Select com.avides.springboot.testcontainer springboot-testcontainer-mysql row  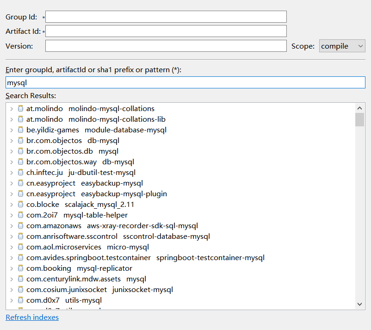(x=145, y=258)
